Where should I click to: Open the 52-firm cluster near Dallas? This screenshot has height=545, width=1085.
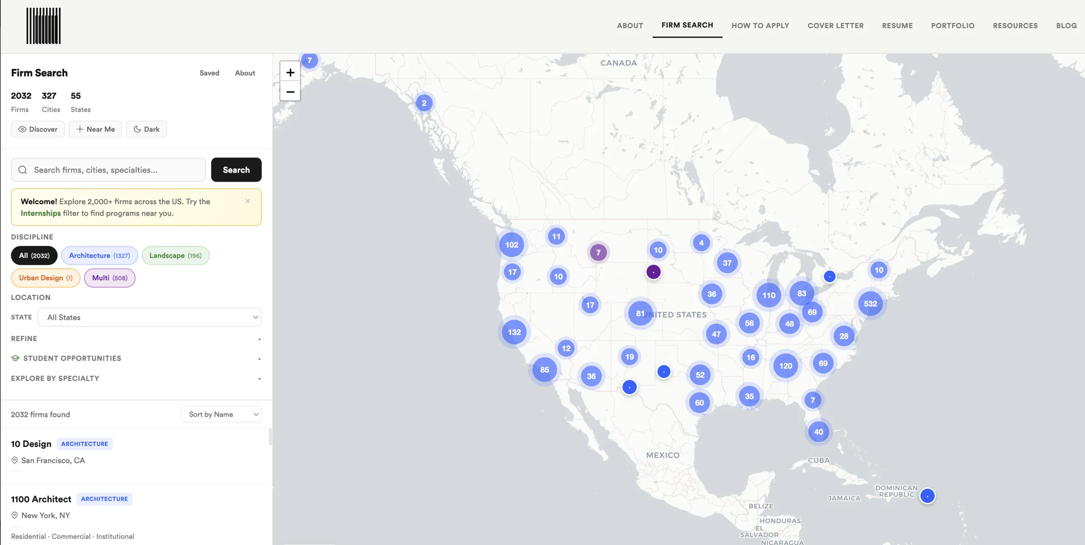(x=700, y=375)
